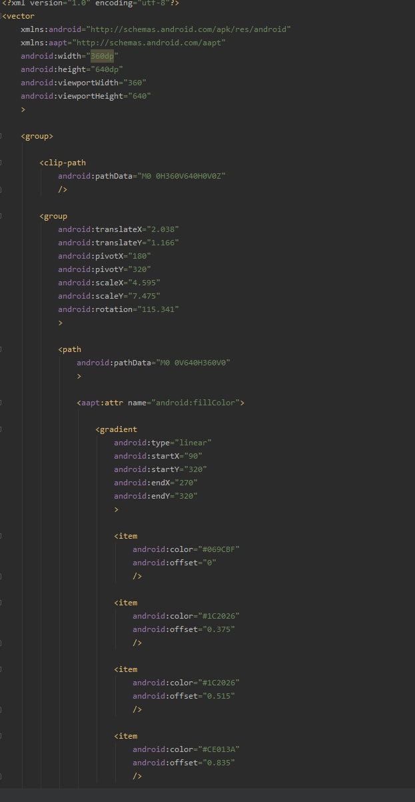Click the android:viewportHeight "640" value
The image size is (415, 802).
point(138,96)
